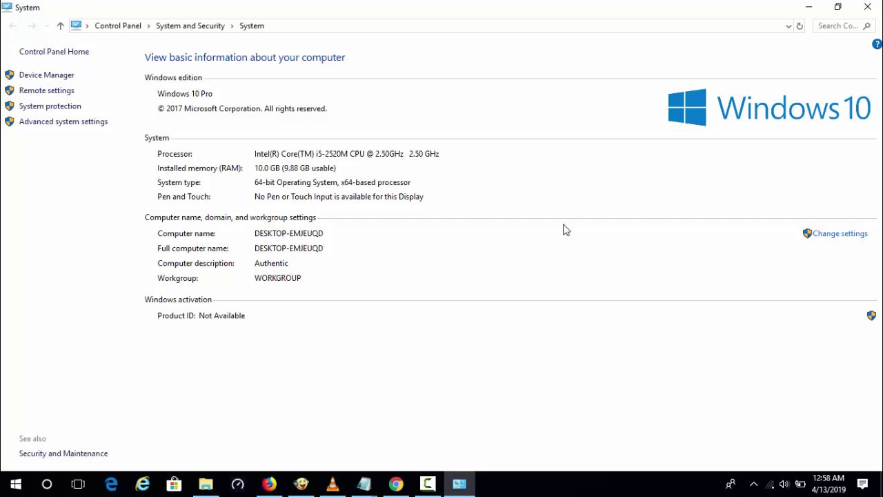Image resolution: width=883 pixels, height=497 pixels.
Task: Launch Google Chrome from taskbar
Action: click(396, 484)
